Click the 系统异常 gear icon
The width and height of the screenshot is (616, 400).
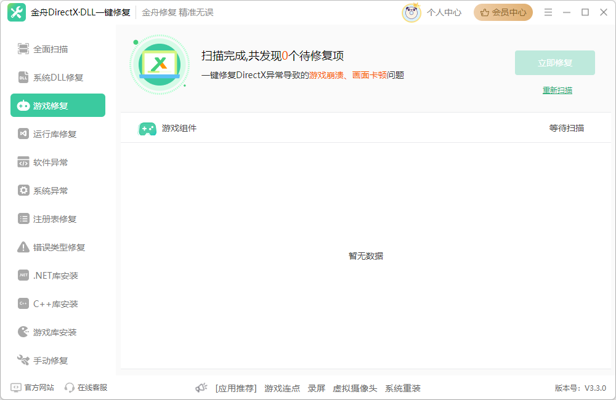(x=23, y=190)
